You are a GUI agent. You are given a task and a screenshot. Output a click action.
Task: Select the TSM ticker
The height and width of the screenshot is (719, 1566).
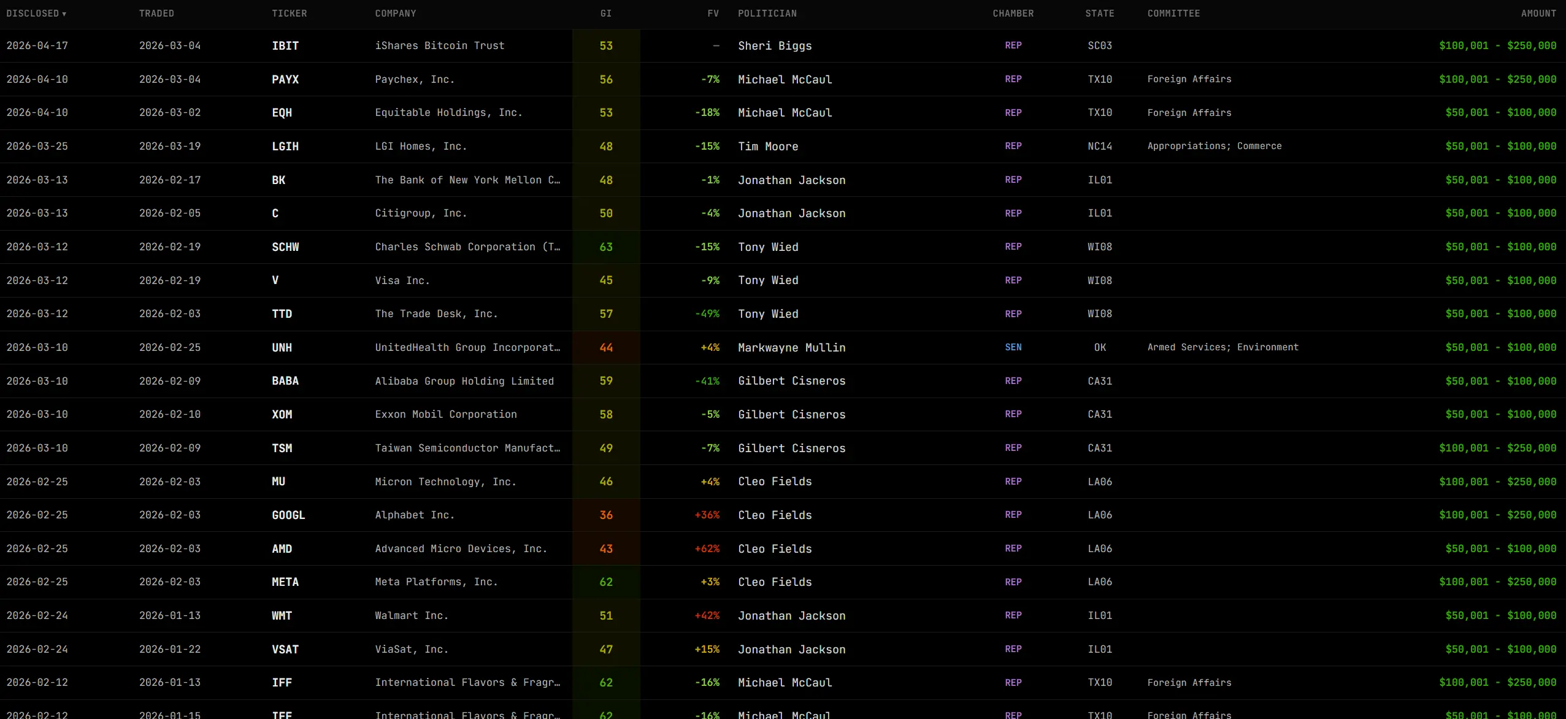282,448
